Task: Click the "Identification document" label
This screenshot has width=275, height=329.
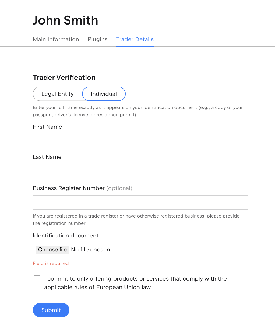Action: coord(66,236)
